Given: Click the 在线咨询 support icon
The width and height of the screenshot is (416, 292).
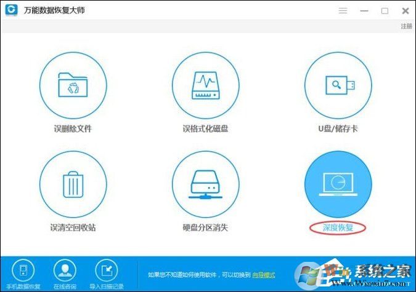Looking at the screenshot, I should [64, 270].
